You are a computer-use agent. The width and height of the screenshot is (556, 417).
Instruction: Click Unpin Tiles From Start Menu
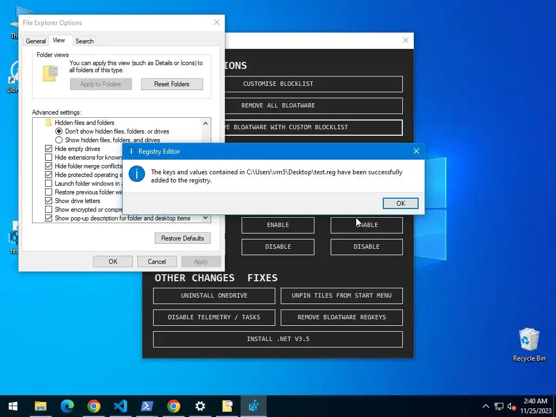[x=342, y=296]
